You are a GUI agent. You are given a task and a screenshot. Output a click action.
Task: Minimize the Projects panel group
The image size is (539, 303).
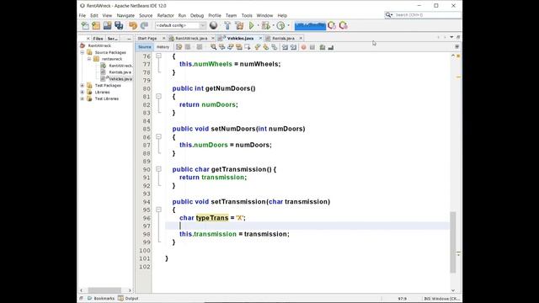[129, 39]
